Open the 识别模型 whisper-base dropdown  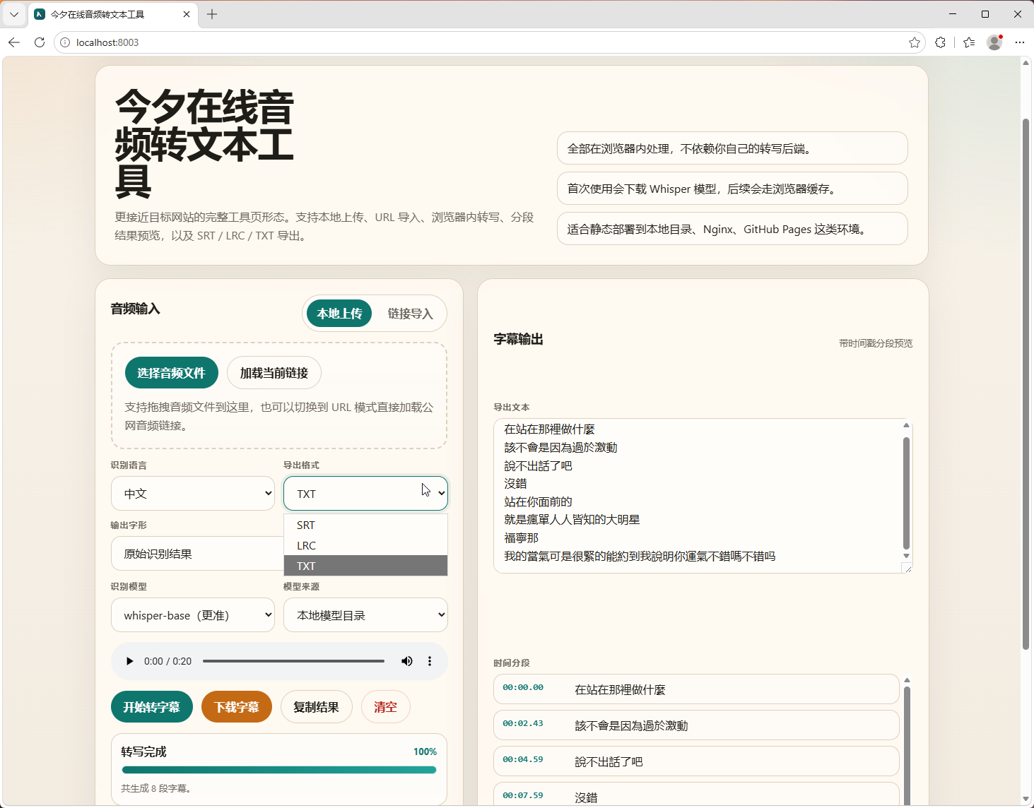coord(193,615)
